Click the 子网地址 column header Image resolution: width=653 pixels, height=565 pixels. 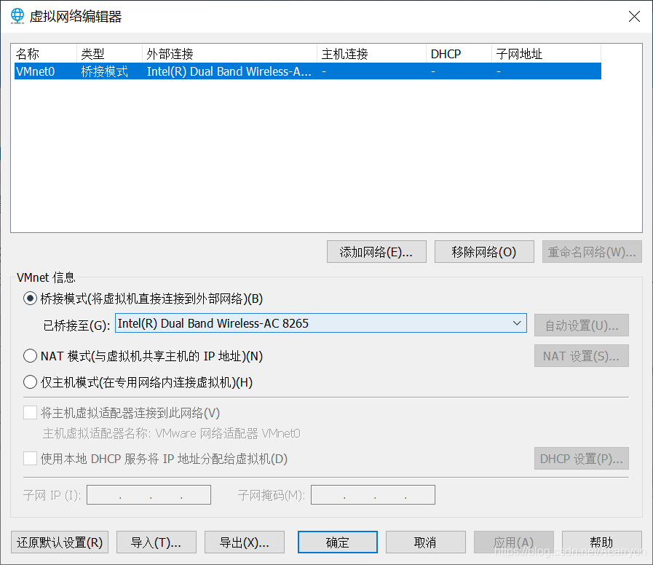coord(546,54)
